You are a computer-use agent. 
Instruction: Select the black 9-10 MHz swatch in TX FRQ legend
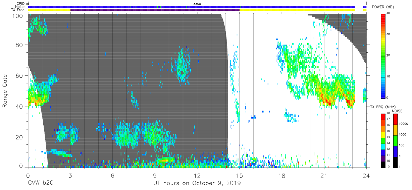(x=383, y=164)
